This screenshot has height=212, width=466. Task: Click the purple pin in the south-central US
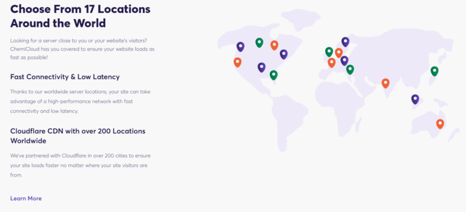[261, 67]
